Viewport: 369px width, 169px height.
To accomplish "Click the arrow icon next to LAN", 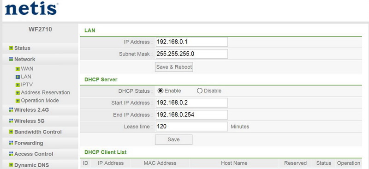I will point(18,77).
